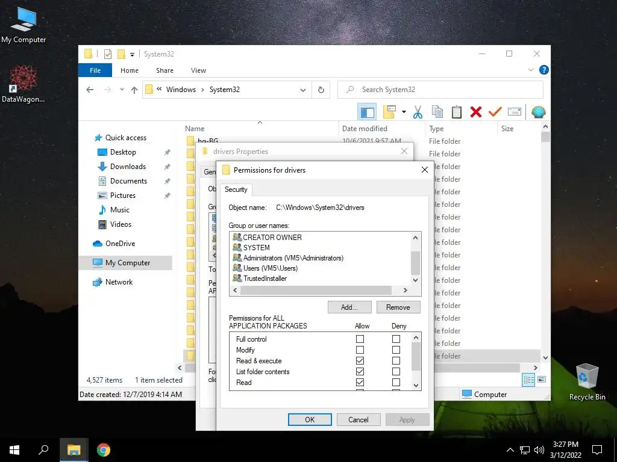
Task: Check Deny for List folder contents
Action: tap(396, 371)
